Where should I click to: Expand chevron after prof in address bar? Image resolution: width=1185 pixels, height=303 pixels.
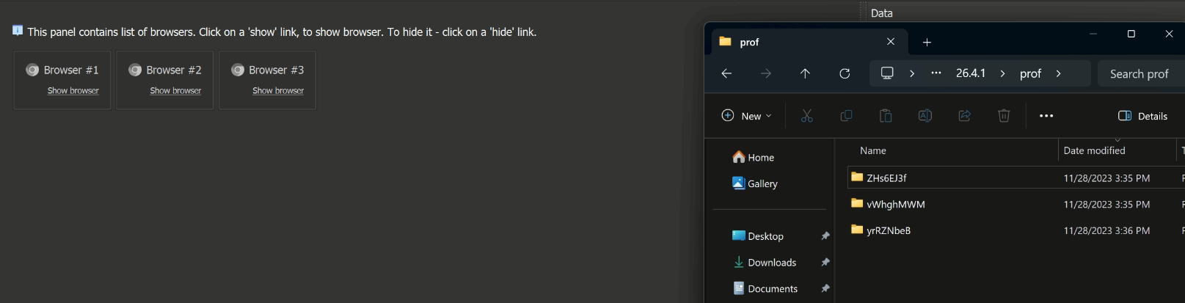pos(1058,73)
